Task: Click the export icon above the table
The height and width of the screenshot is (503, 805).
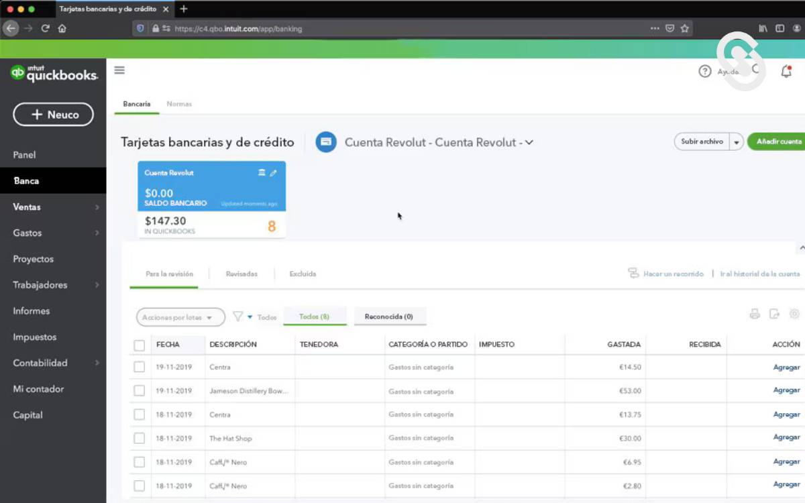Action: click(x=774, y=314)
